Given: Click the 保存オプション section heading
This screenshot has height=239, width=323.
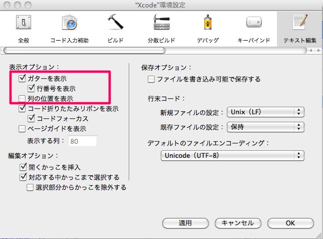Looking at the screenshot, I should [x=166, y=68].
